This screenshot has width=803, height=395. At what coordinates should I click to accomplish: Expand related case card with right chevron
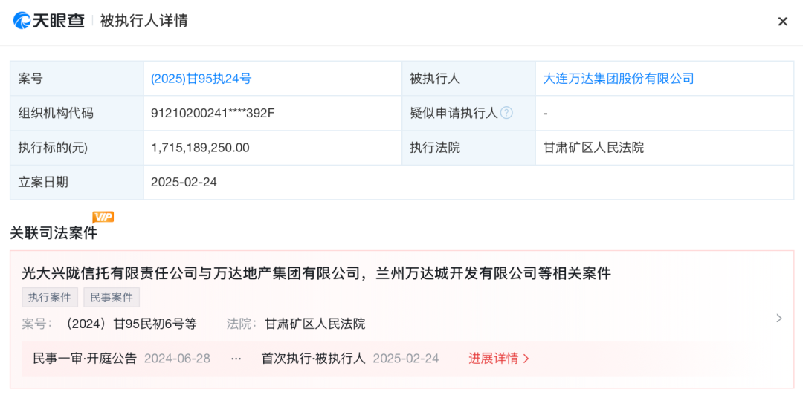[x=779, y=319]
